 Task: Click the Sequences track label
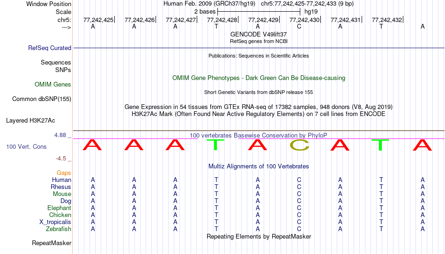(56, 62)
